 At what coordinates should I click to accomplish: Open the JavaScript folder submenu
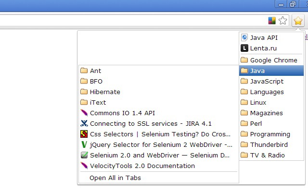[266, 81]
